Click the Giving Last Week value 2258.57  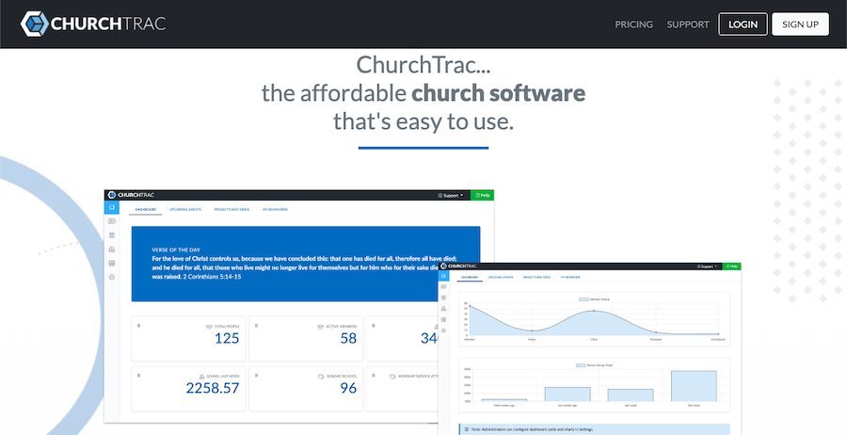213,387
